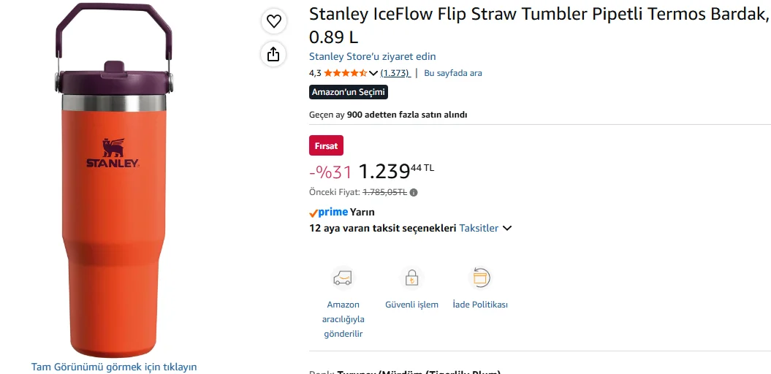Click the orange Stanley tumbler product image

click(x=114, y=180)
